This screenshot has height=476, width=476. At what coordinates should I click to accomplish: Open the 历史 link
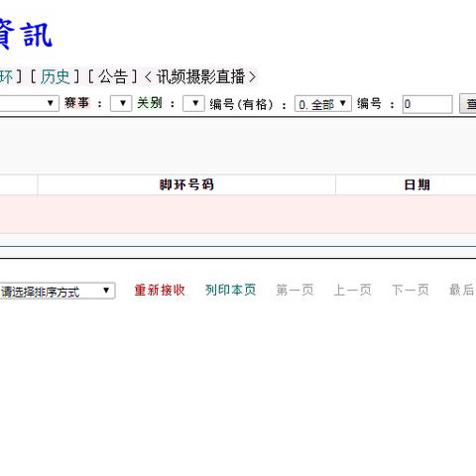click(55, 77)
